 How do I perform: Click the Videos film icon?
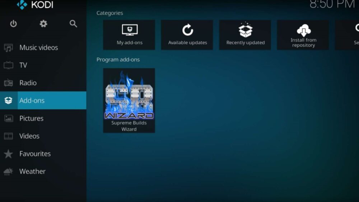(9, 136)
